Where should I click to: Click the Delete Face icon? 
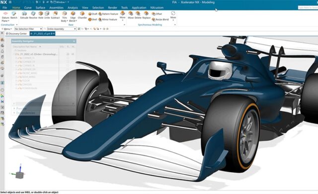click(x=138, y=15)
